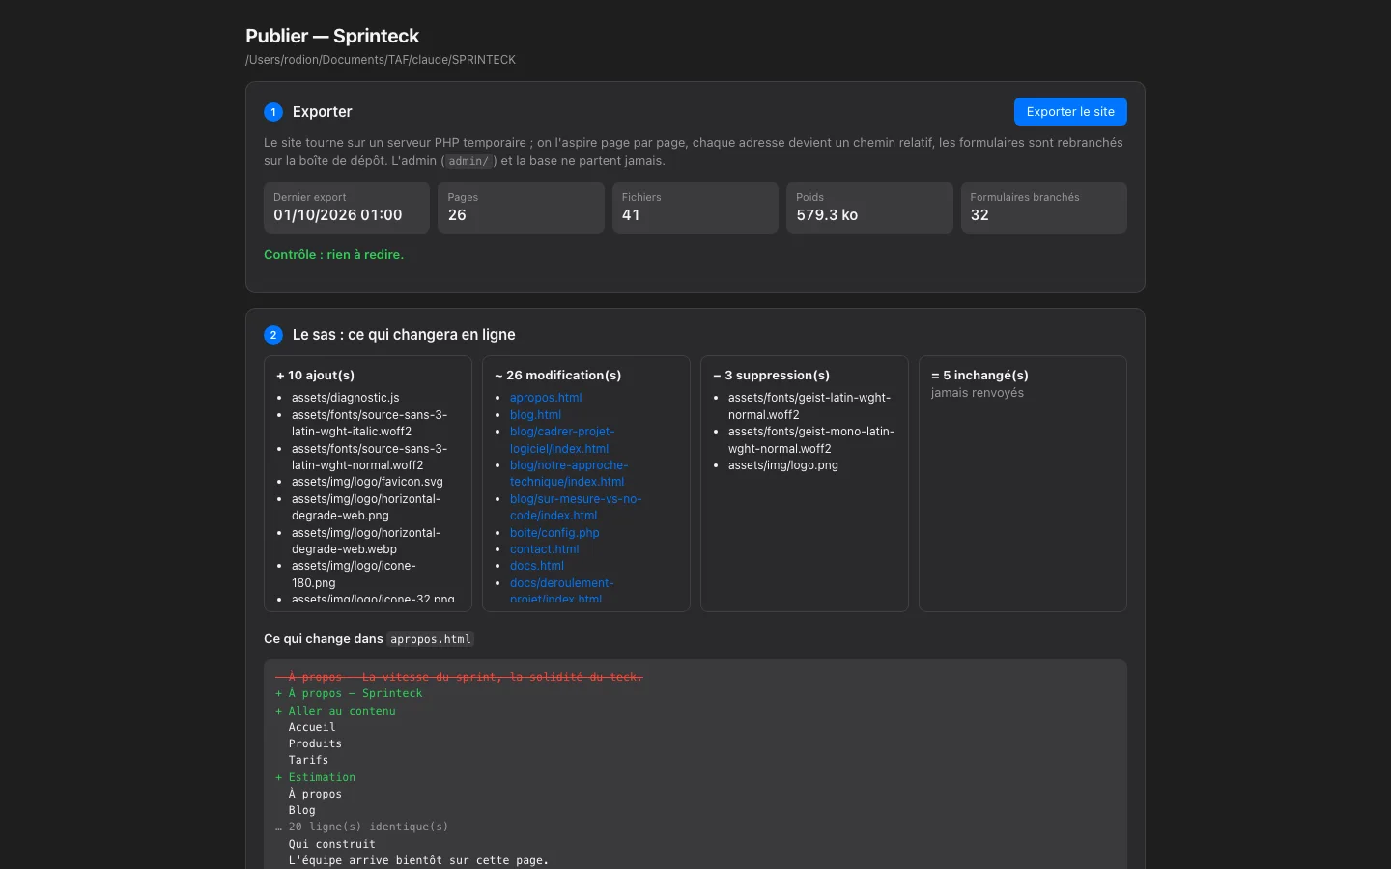This screenshot has width=1391, height=869.
Task: Click added diff line 'Estimation'
Action: coord(315,777)
